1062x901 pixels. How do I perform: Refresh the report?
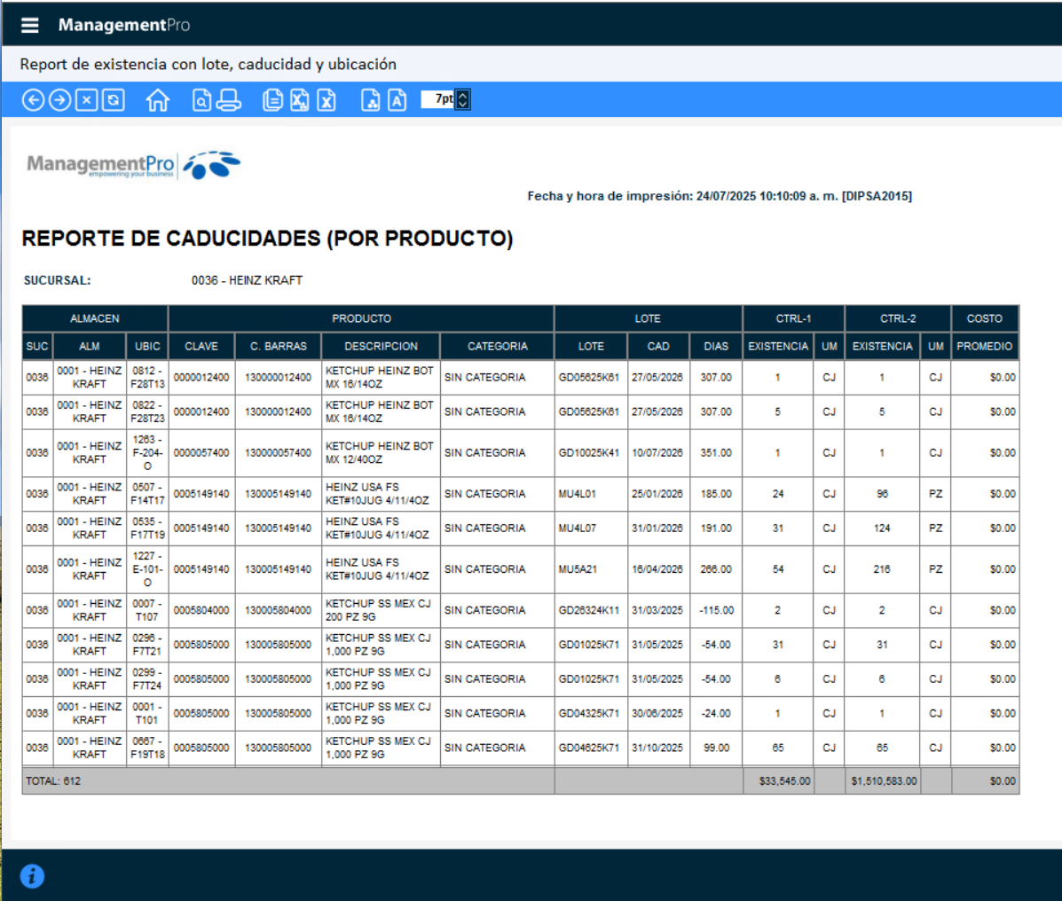click(x=113, y=100)
